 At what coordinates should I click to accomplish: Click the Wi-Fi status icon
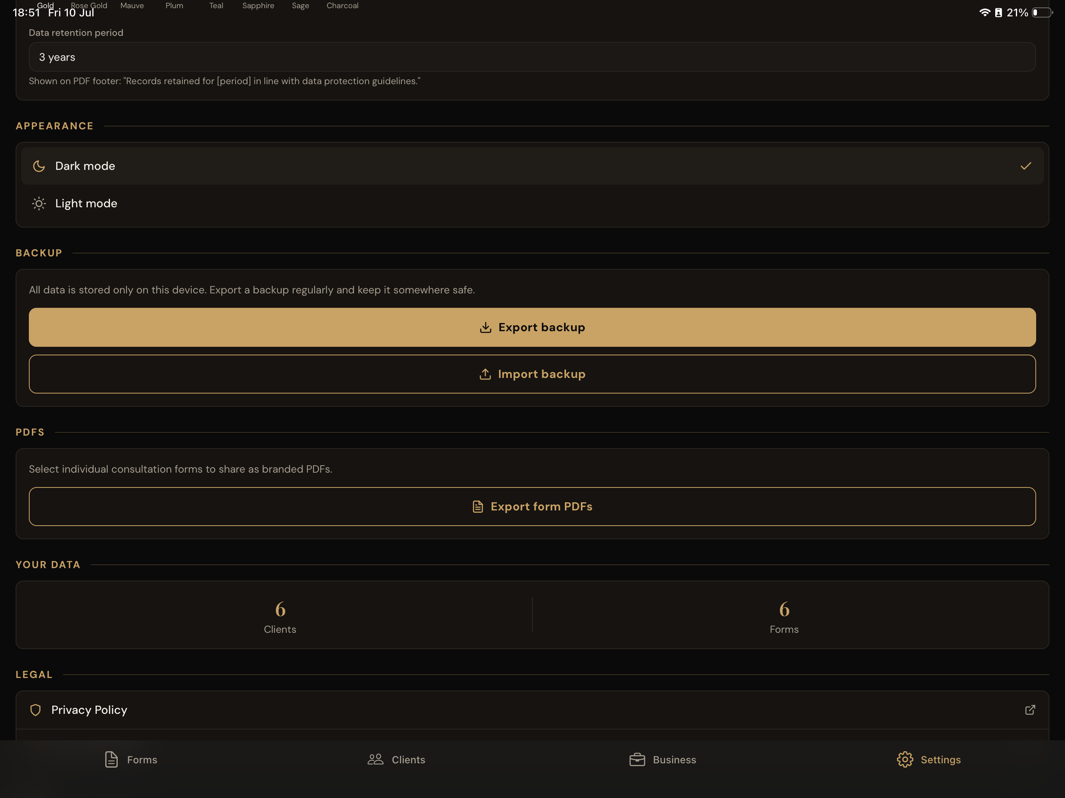tap(985, 12)
